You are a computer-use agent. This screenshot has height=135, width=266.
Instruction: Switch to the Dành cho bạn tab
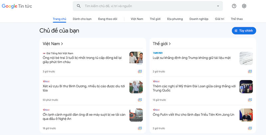point(82,19)
